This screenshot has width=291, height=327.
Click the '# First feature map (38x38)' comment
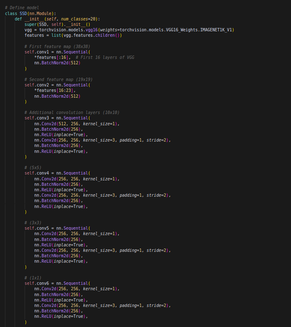click(57, 46)
